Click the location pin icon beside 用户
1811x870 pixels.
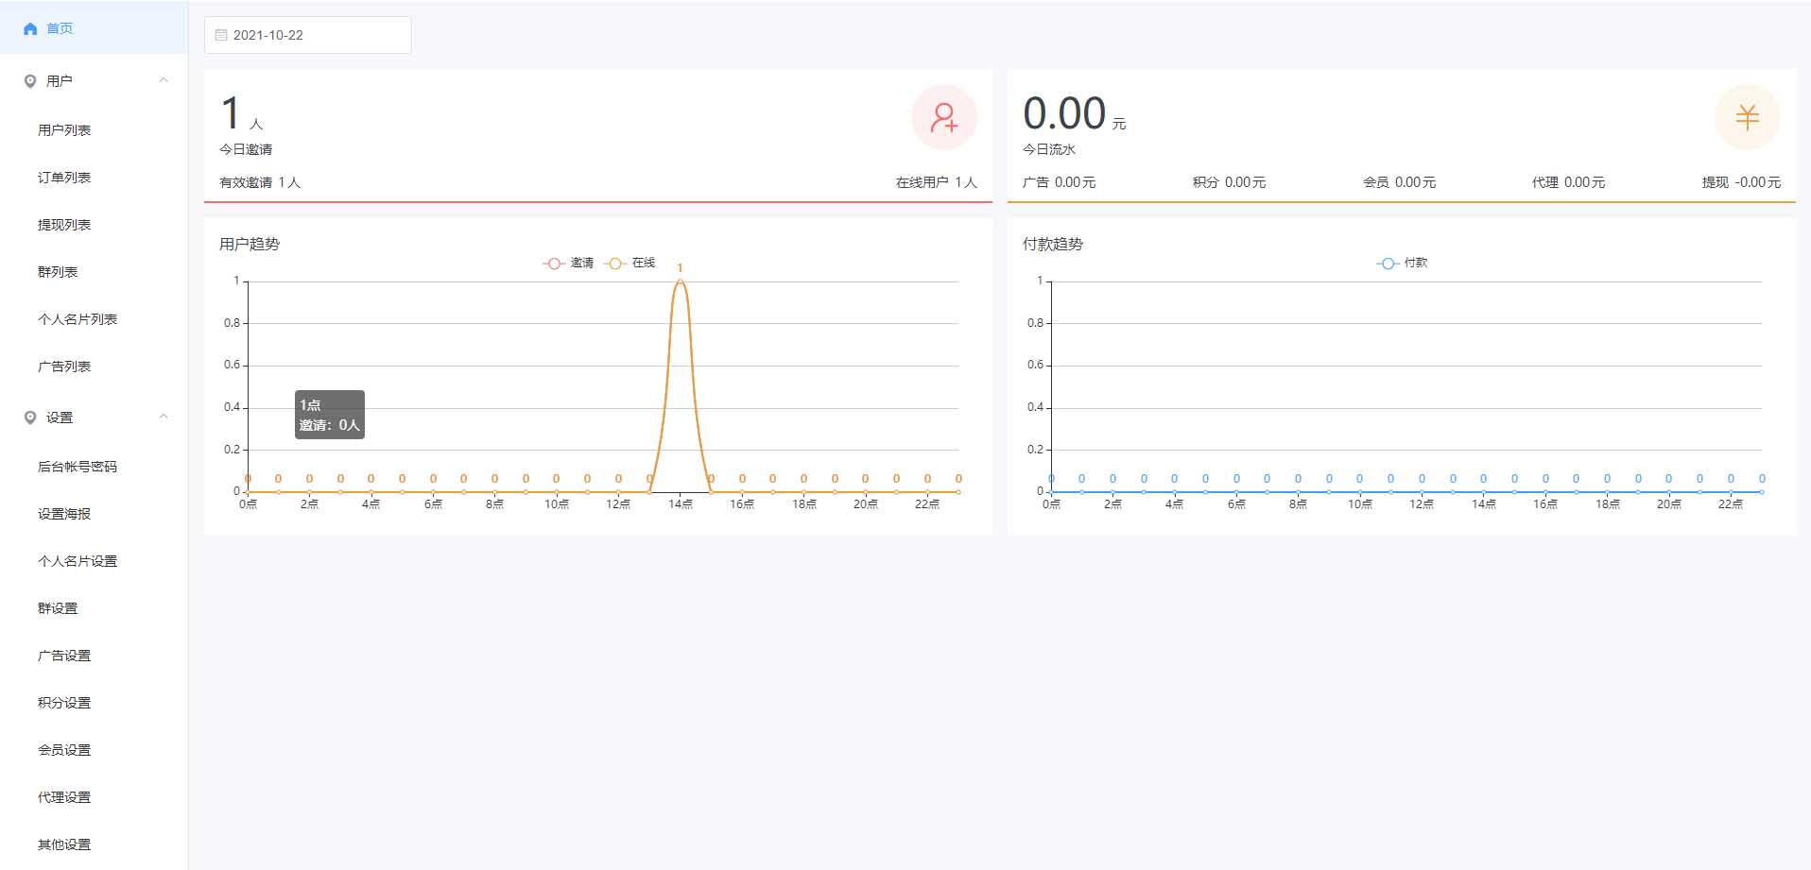click(30, 81)
